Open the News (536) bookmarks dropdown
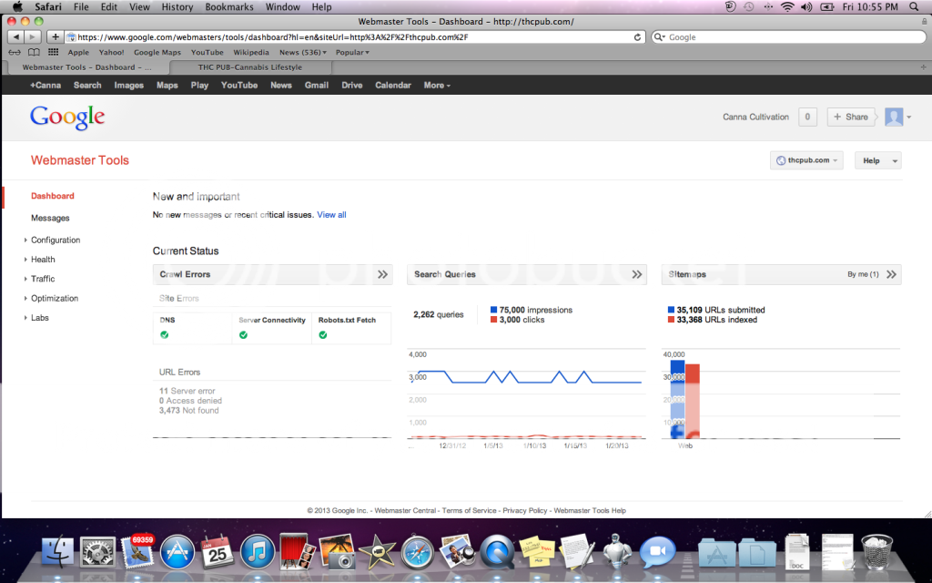 click(303, 52)
